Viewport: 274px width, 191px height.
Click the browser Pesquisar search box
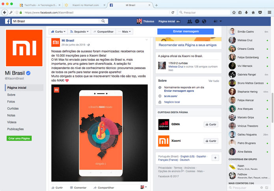[204, 12]
